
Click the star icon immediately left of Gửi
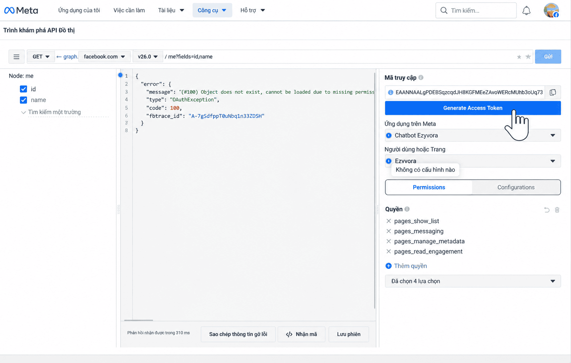(528, 57)
